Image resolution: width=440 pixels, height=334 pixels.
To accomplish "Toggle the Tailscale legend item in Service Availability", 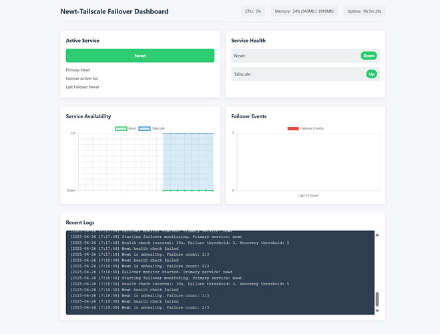I will pyautogui.click(x=152, y=128).
